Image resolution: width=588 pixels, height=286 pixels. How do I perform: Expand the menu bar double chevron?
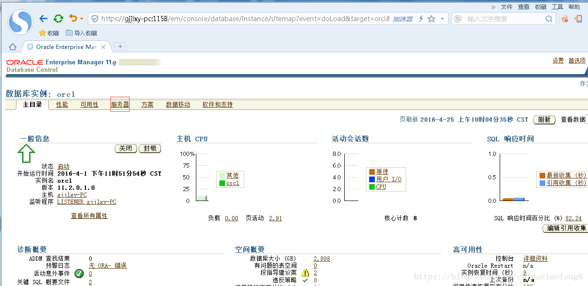[x=493, y=7]
